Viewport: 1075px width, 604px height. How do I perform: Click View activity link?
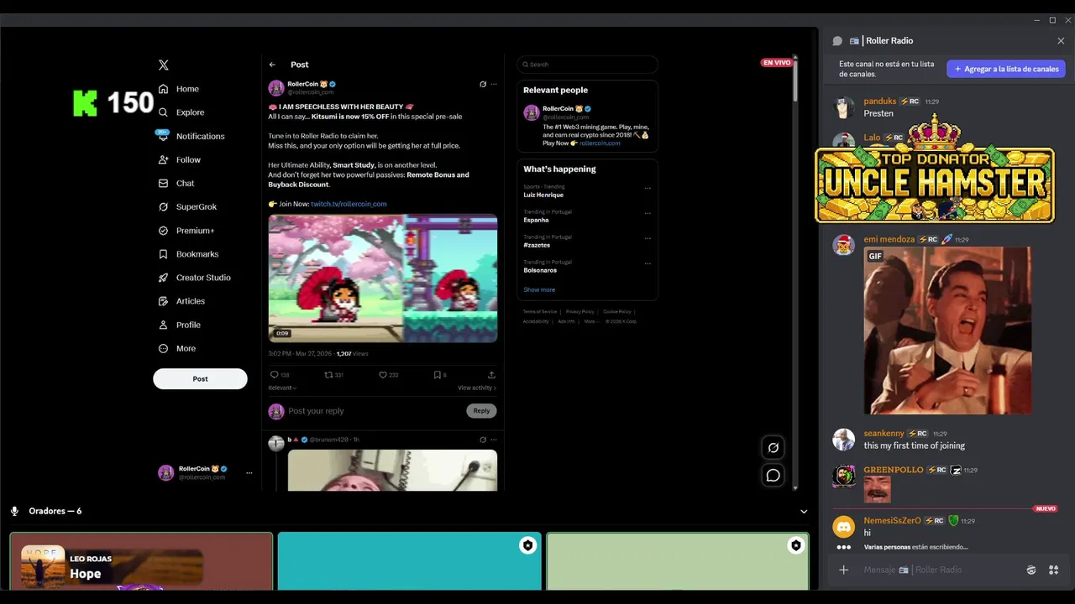point(477,388)
